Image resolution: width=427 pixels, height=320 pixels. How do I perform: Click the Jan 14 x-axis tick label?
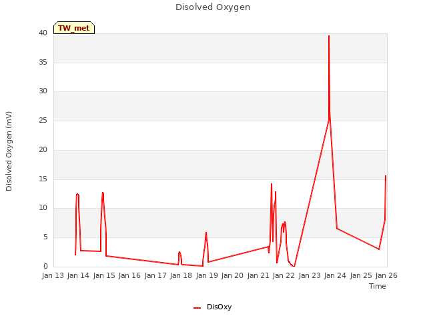[79, 275]
